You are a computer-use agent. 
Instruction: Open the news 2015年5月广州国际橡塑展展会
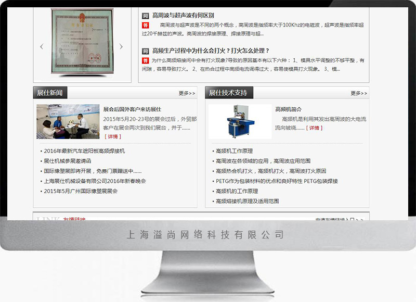[81, 191]
